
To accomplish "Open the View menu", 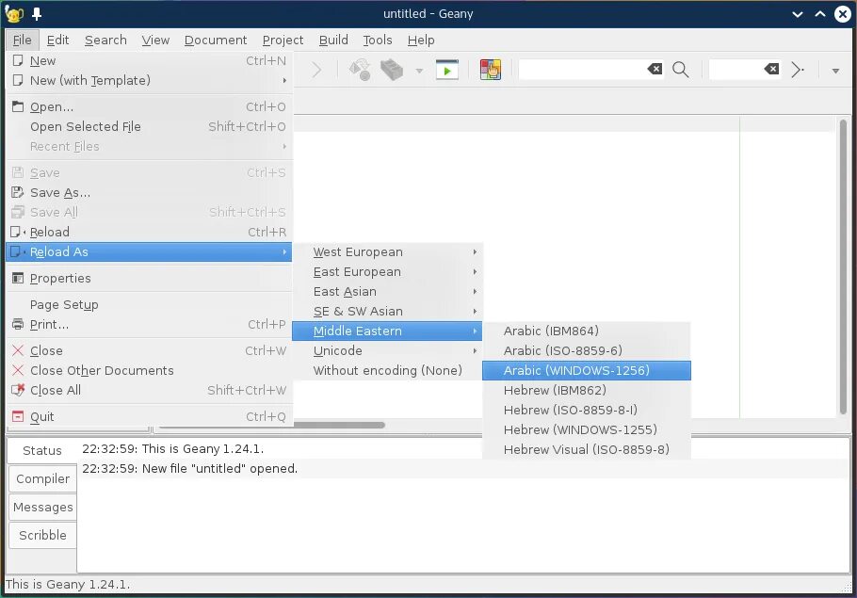I will pyautogui.click(x=155, y=40).
